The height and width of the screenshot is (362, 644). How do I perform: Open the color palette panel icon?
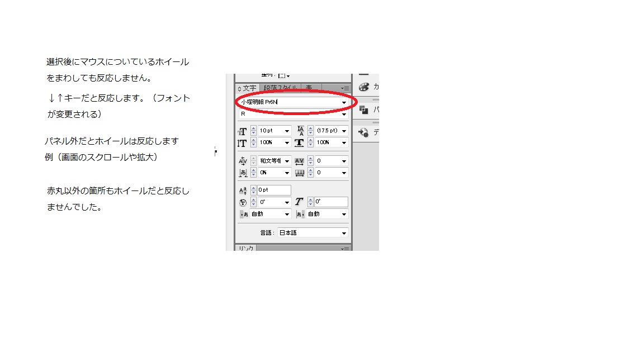364,87
